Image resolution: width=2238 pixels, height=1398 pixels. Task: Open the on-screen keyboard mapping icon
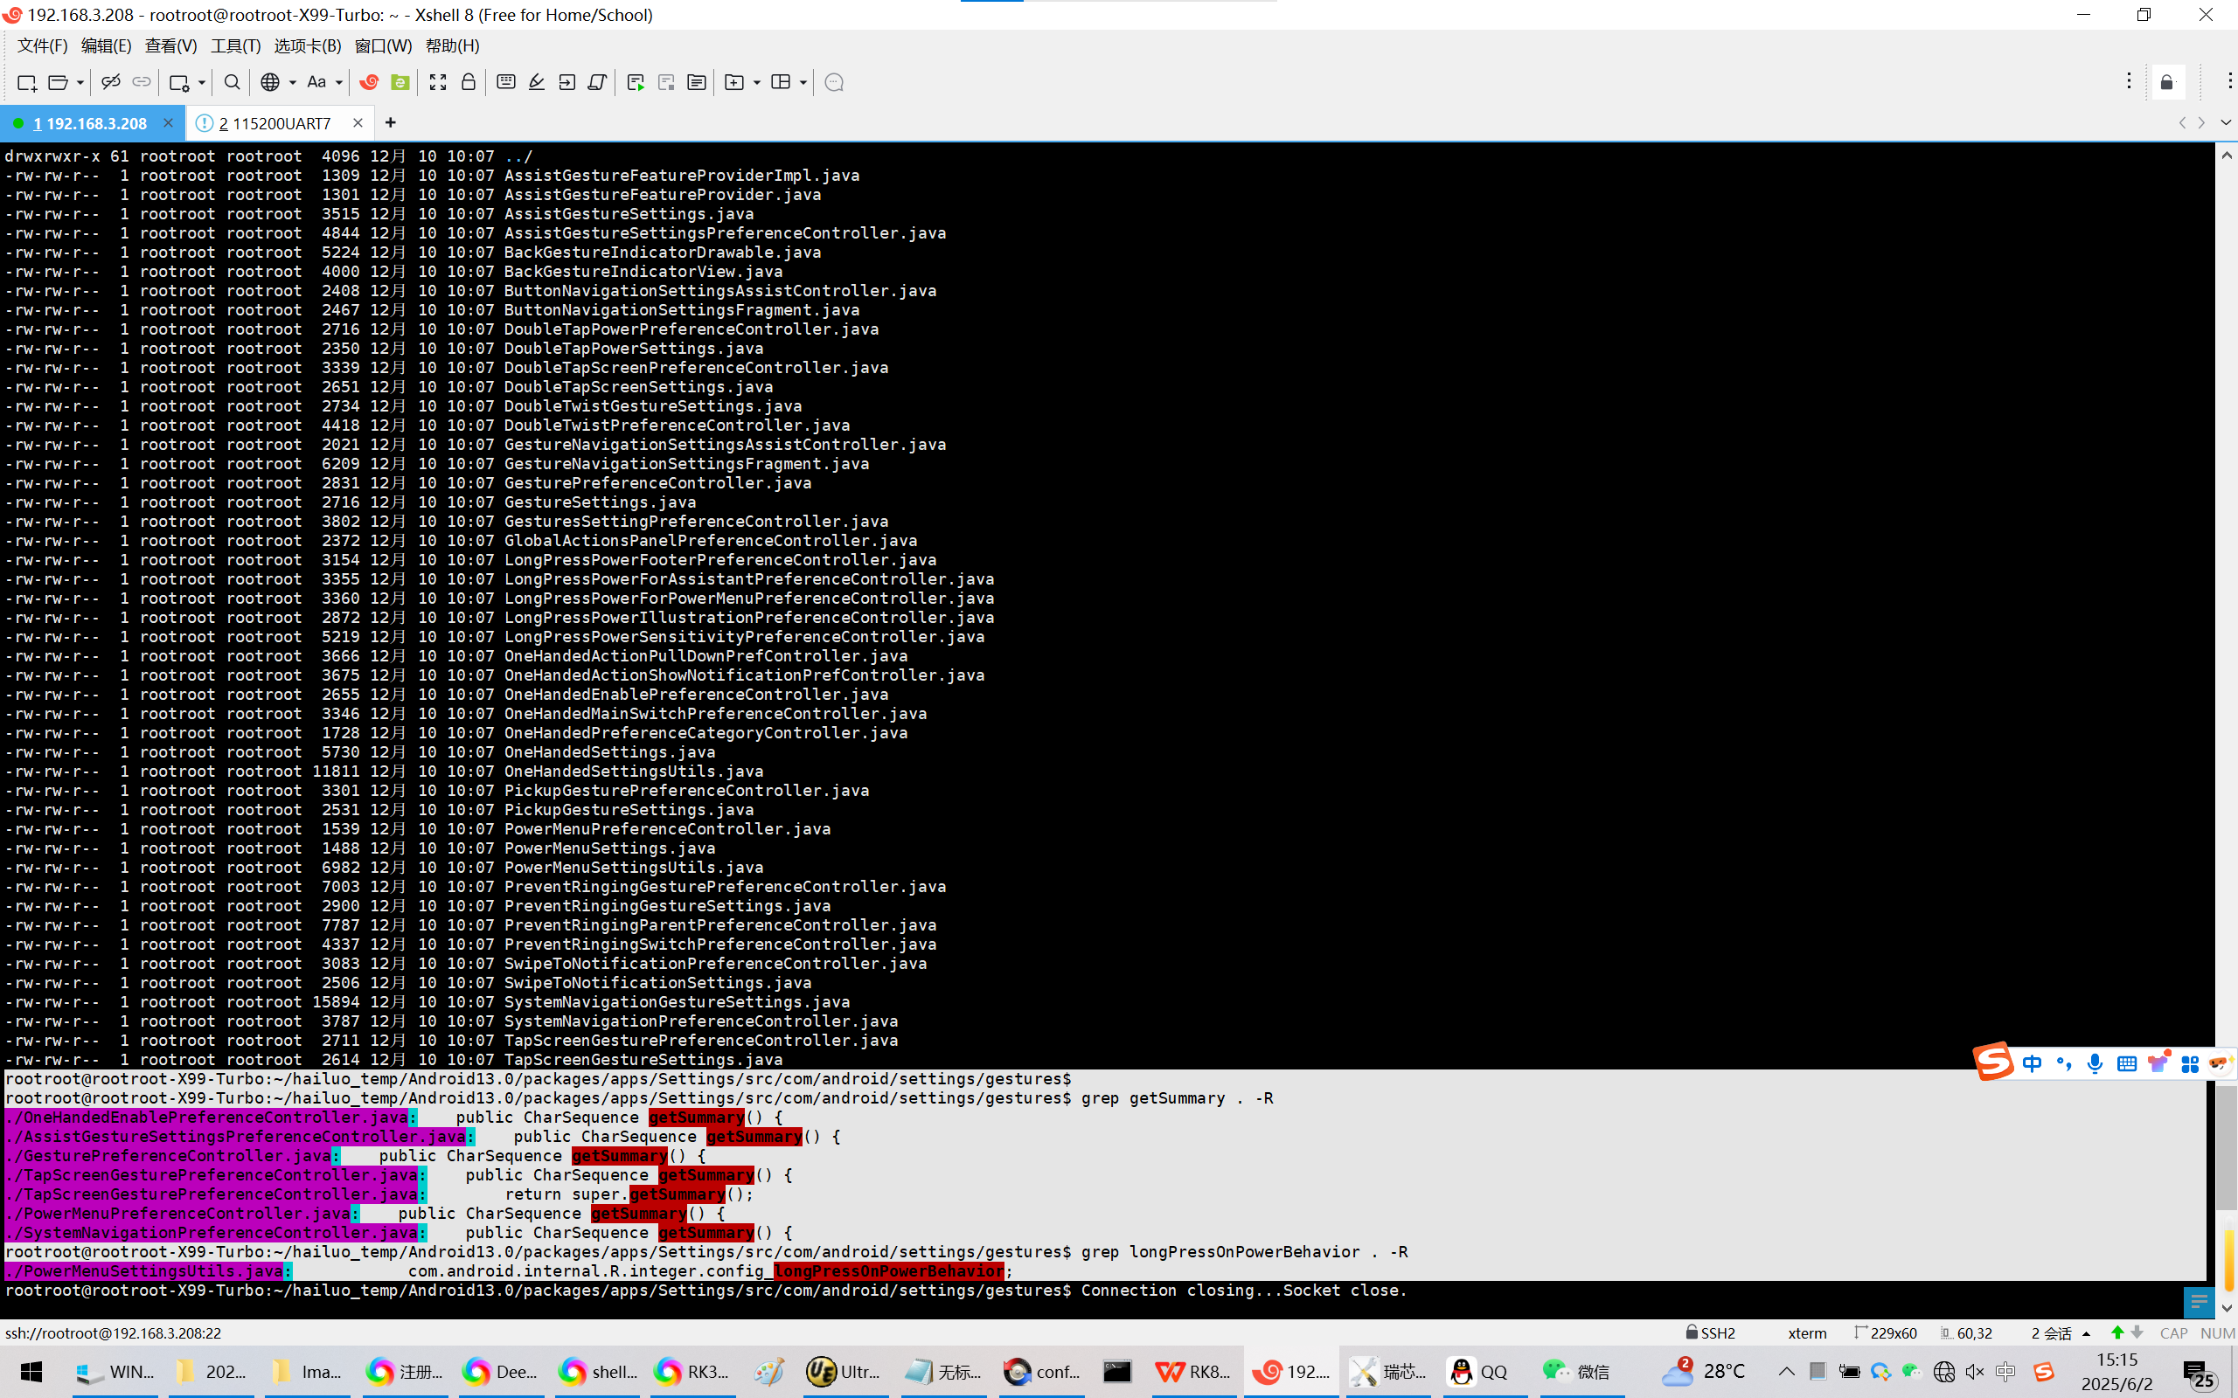pyautogui.click(x=506, y=82)
